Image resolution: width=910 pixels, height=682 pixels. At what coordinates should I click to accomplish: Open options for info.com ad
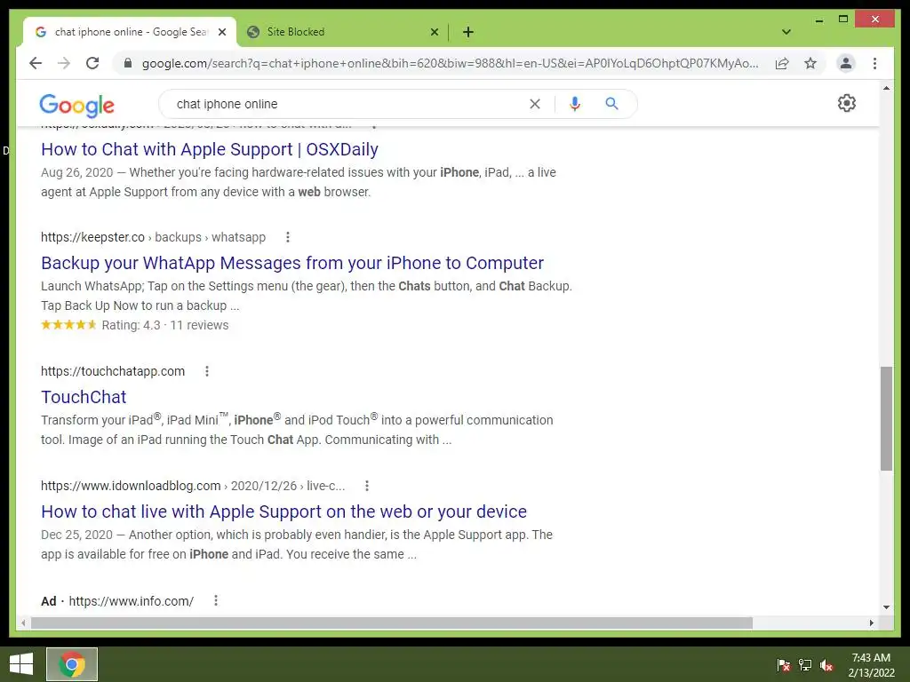point(216,601)
